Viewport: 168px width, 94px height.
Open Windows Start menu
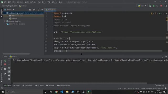[3, 92]
